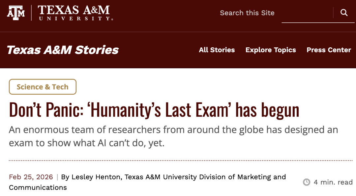This screenshot has height=196, width=356.
Task: Click the clock icon beside read time
Action: click(x=307, y=182)
